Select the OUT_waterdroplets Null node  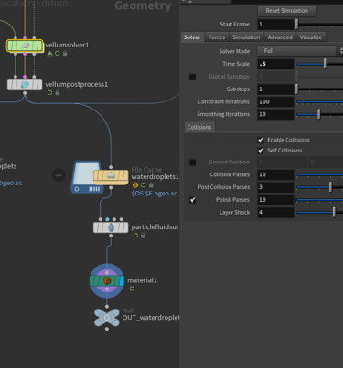tap(107, 318)
